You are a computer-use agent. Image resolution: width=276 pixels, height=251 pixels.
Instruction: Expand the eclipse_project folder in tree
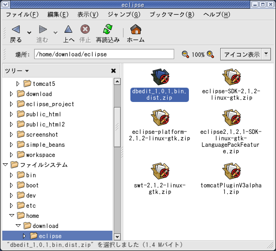pos(12,104)
